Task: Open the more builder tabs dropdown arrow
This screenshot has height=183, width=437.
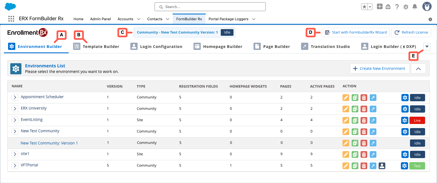Action: 427,47
